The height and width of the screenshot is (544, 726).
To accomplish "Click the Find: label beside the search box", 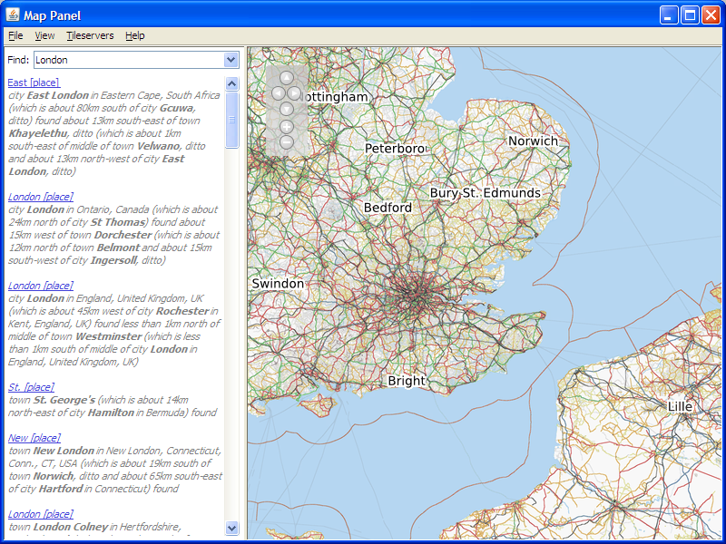I will (18, 60).
